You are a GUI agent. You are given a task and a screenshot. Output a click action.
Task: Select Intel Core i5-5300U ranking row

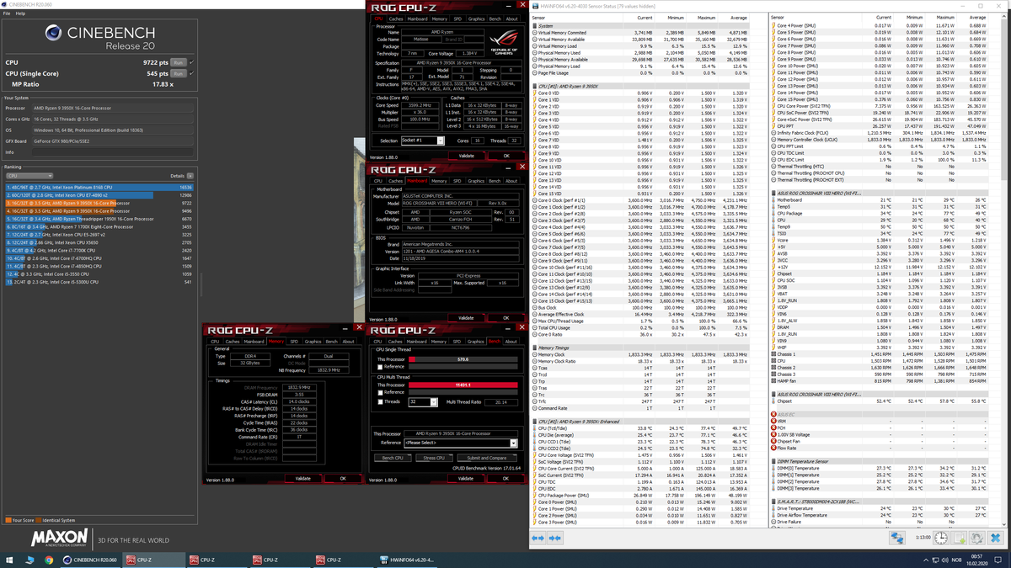(100, 282)
